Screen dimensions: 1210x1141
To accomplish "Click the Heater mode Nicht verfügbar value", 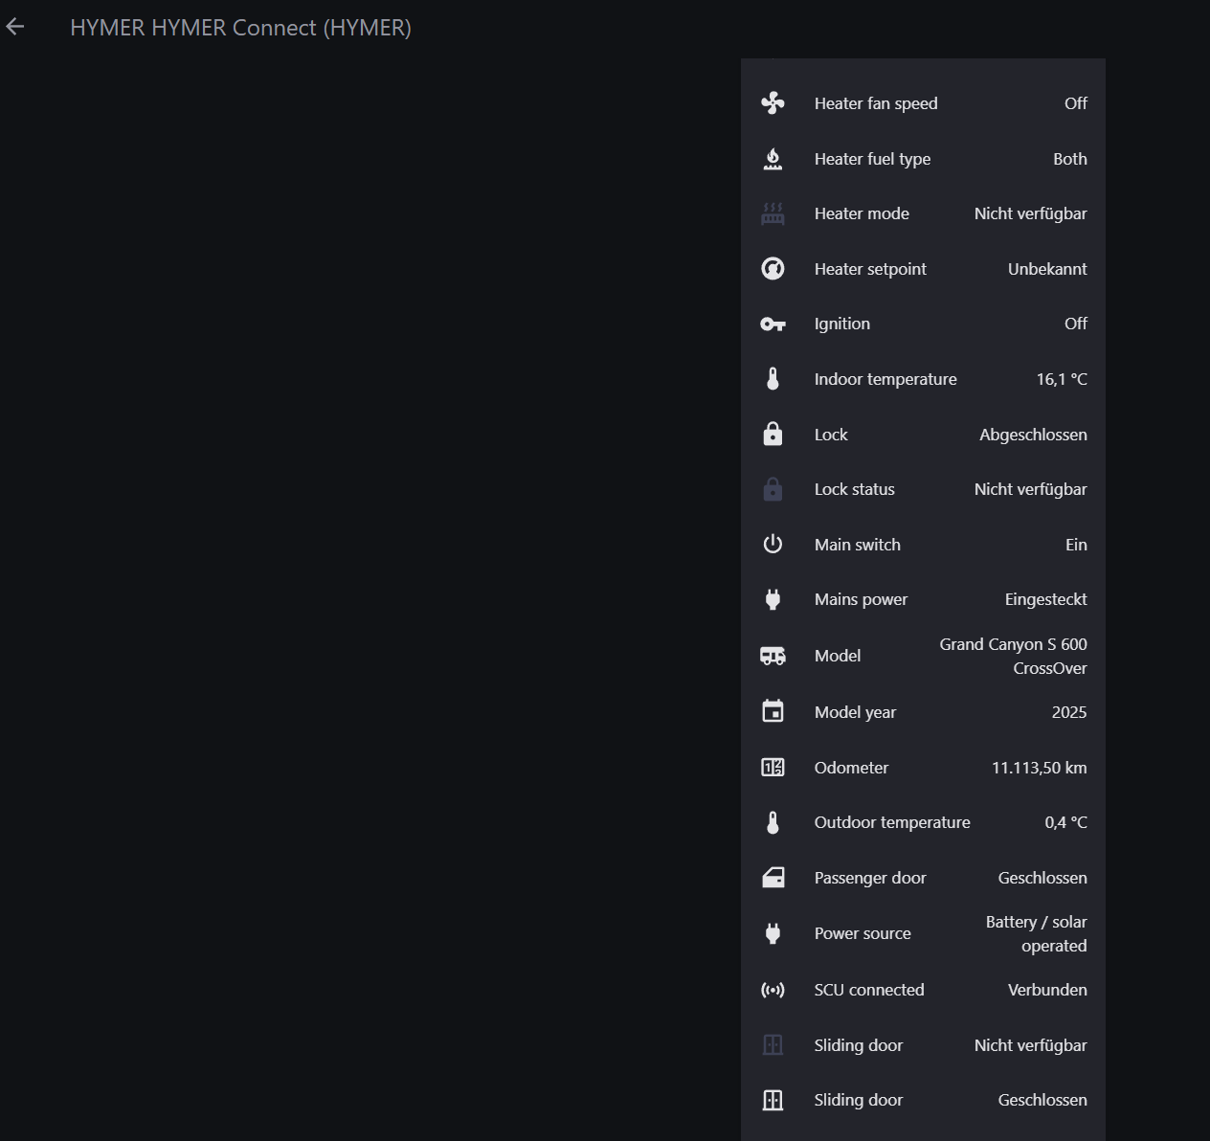I will pyautogui.click(x=1030, y=213).
